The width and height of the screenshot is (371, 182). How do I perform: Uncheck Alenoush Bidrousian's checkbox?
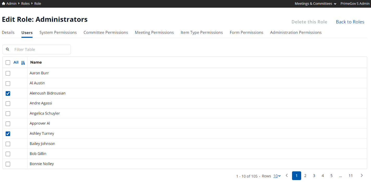[x=8, y=93]
